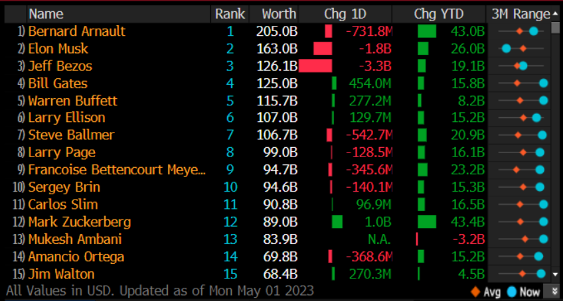Click Mukesh Ambani's N.A. 1D value

379,239
